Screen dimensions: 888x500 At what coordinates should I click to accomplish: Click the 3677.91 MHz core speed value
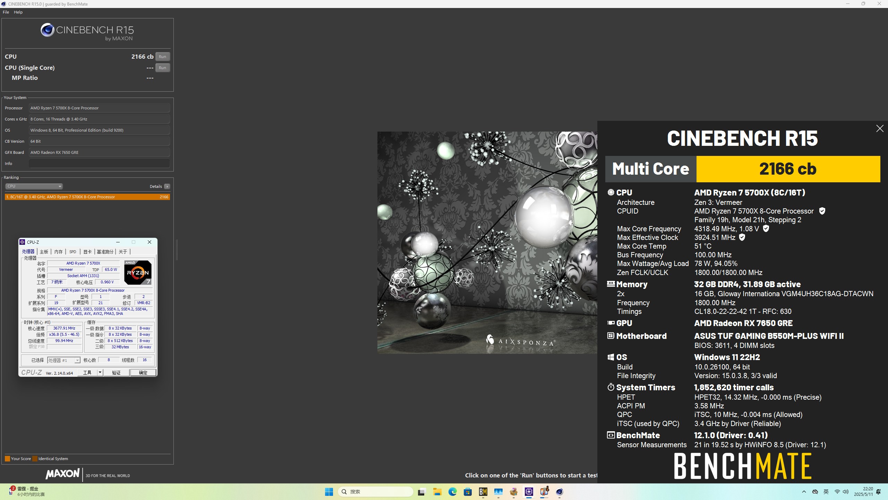click(x=64, y=328)
